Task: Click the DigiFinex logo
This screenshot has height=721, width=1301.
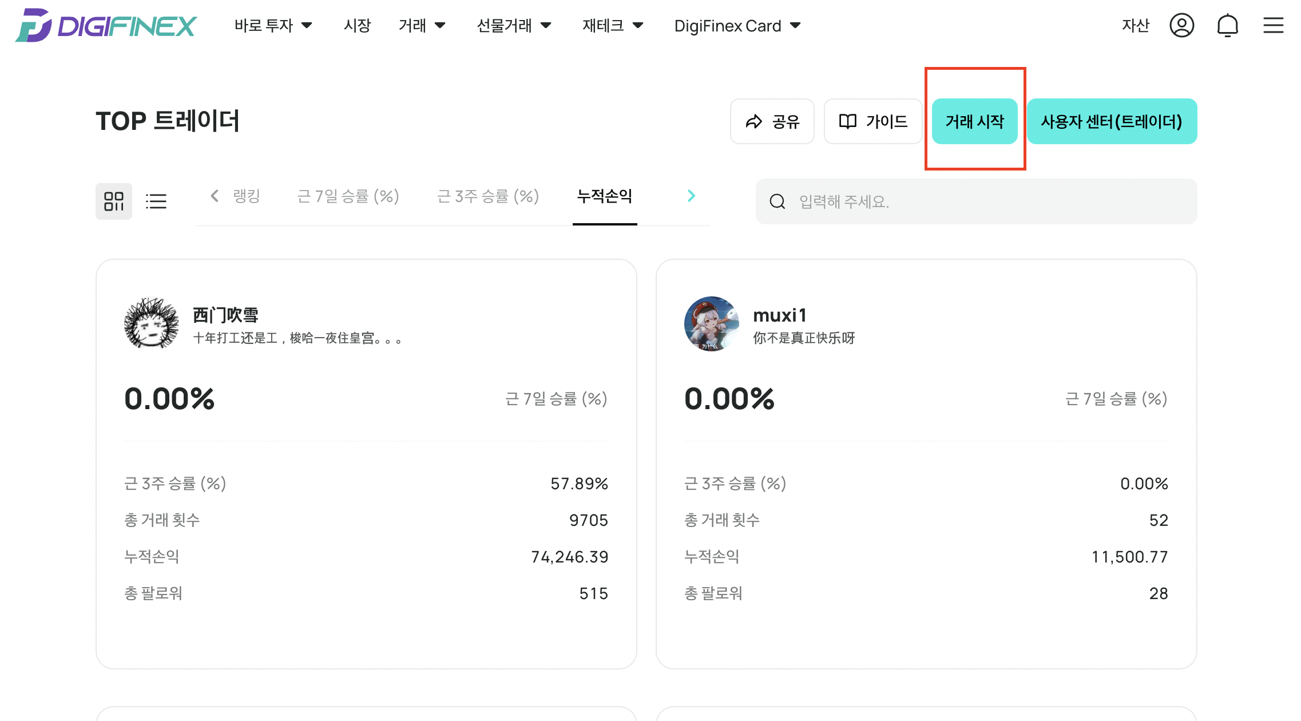Action: point(106,25)
